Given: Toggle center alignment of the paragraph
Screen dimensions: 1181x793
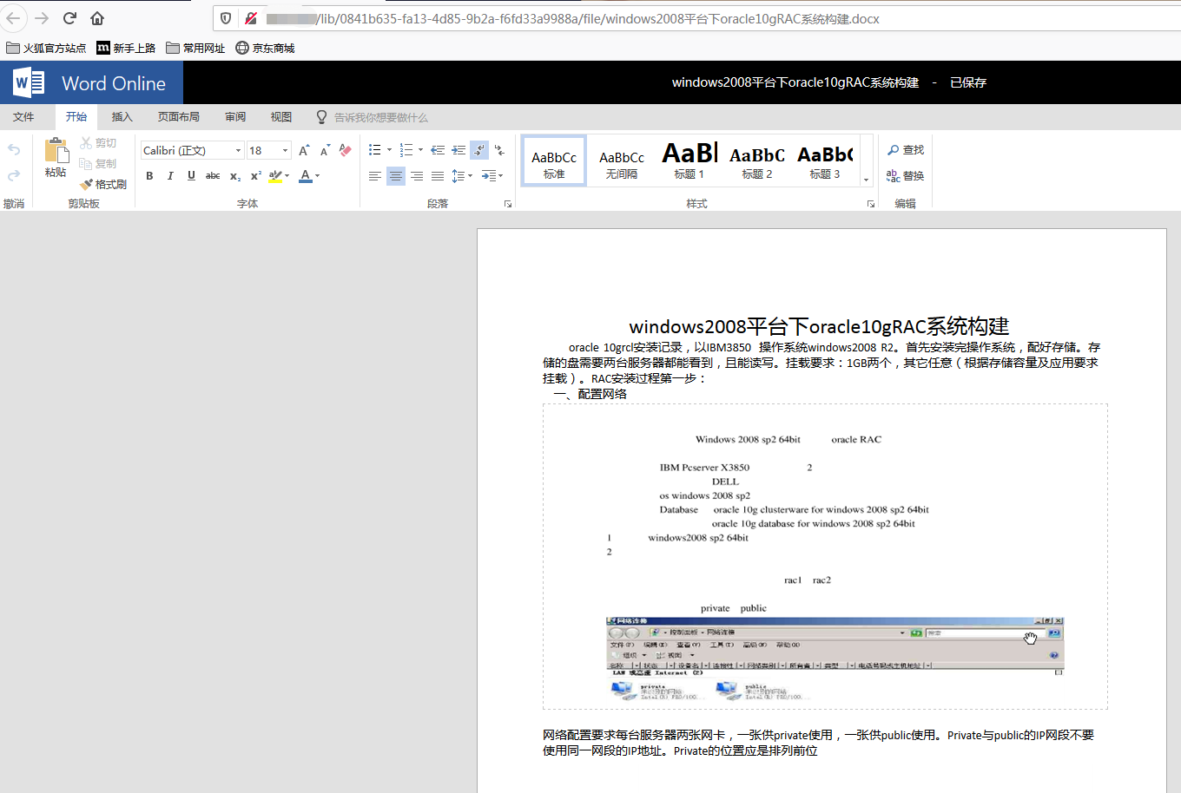Looking at the screenshot, I should tap(396, 176).
